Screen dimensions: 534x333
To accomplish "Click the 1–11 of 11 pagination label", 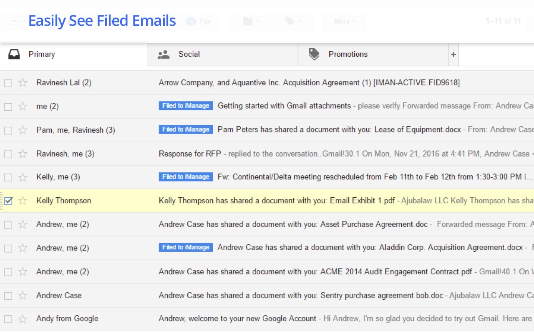I will click(x=503, y=21).
